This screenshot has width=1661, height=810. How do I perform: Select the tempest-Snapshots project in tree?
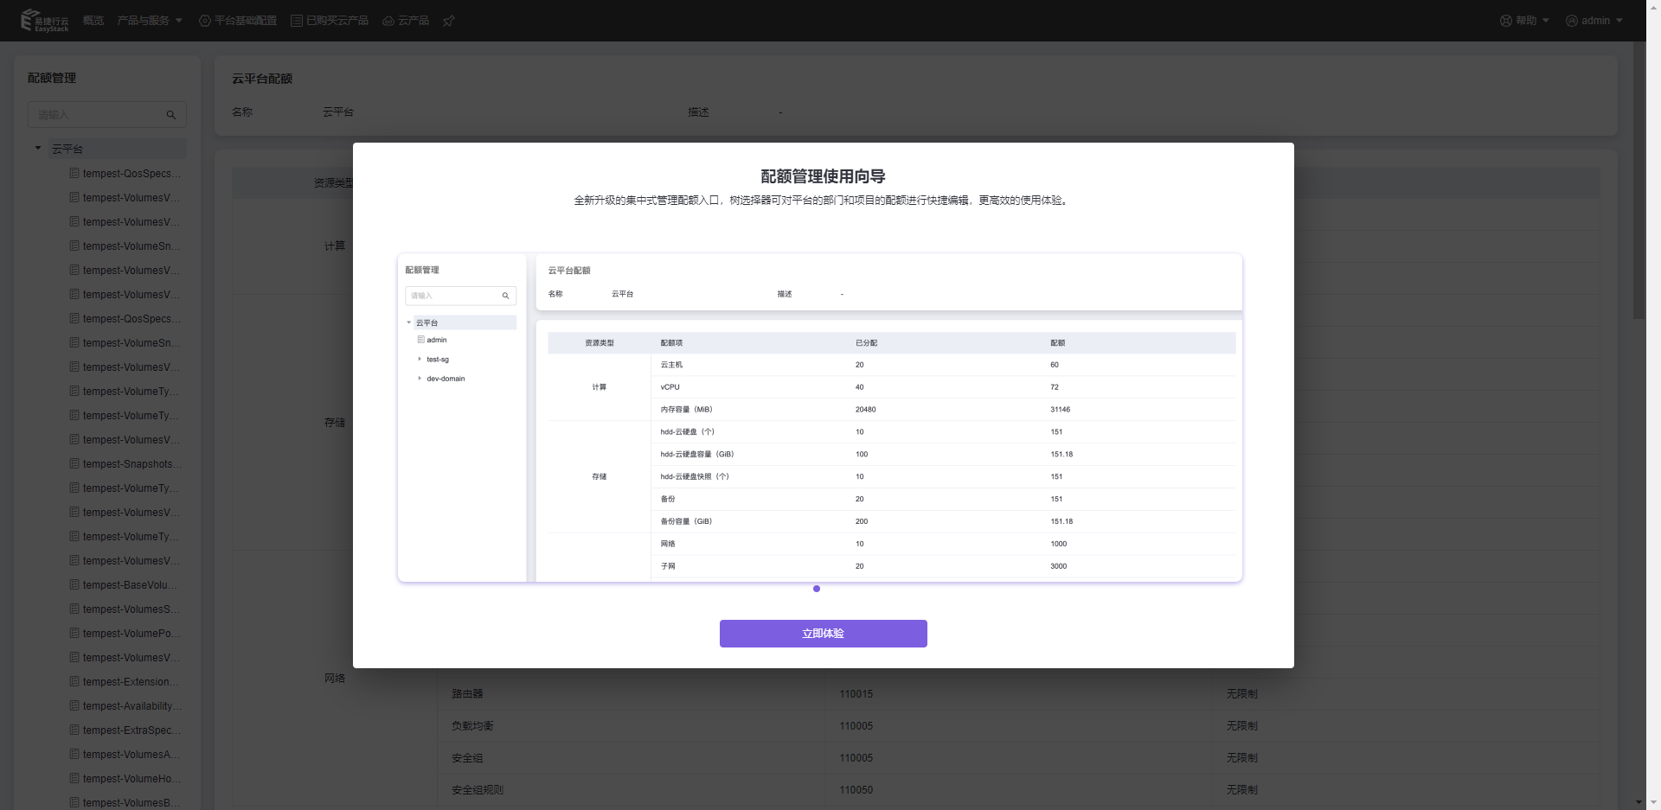pos(131,464)
